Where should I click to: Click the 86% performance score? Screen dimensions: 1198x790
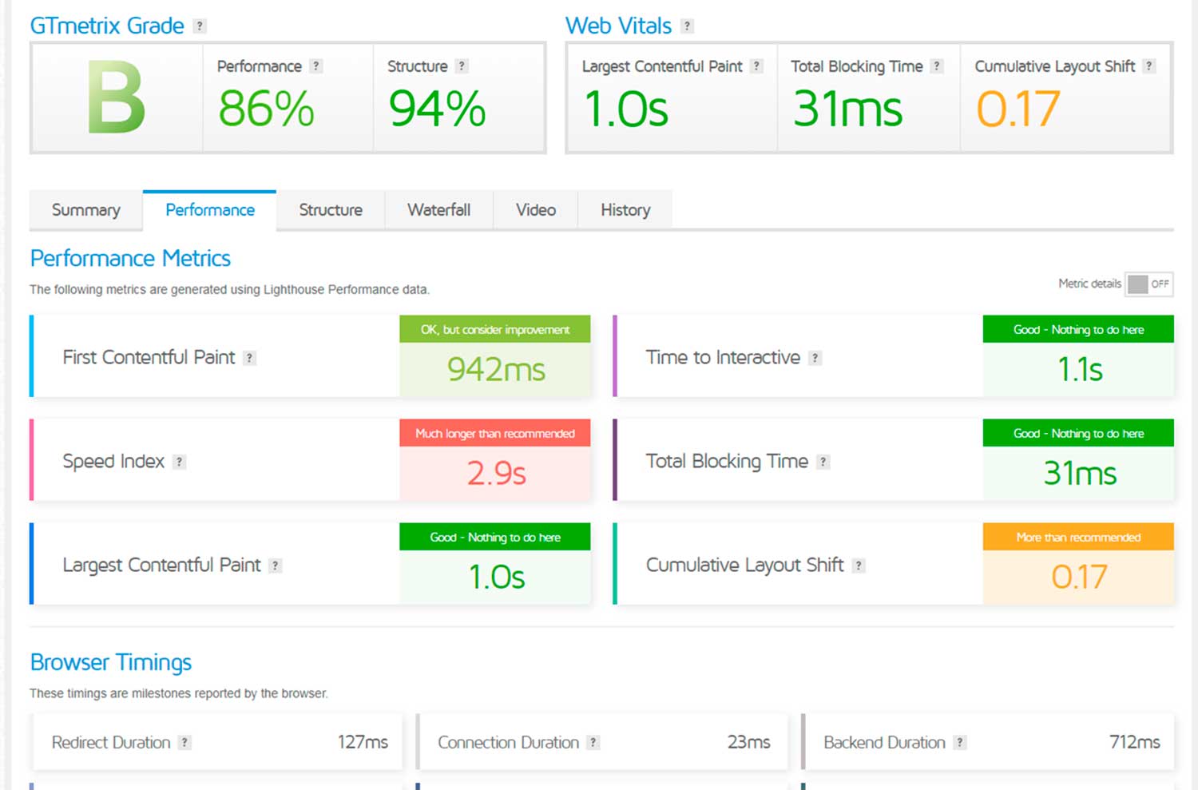pos(267,109)
